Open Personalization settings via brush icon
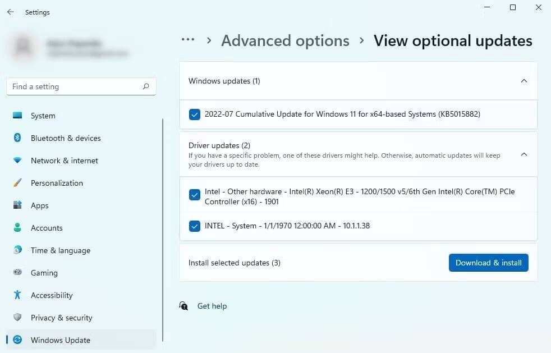The image size is (551, 353). point(17,183)
